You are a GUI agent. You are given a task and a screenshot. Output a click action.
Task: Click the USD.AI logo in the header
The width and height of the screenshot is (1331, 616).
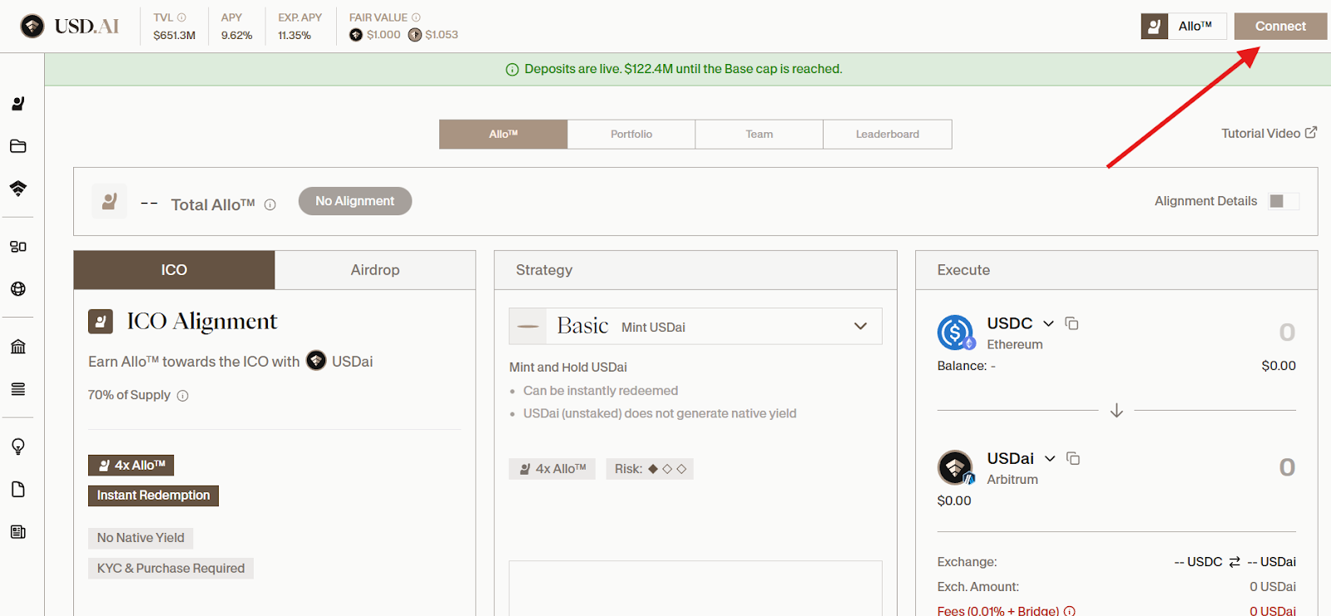(x=70, y=27)
